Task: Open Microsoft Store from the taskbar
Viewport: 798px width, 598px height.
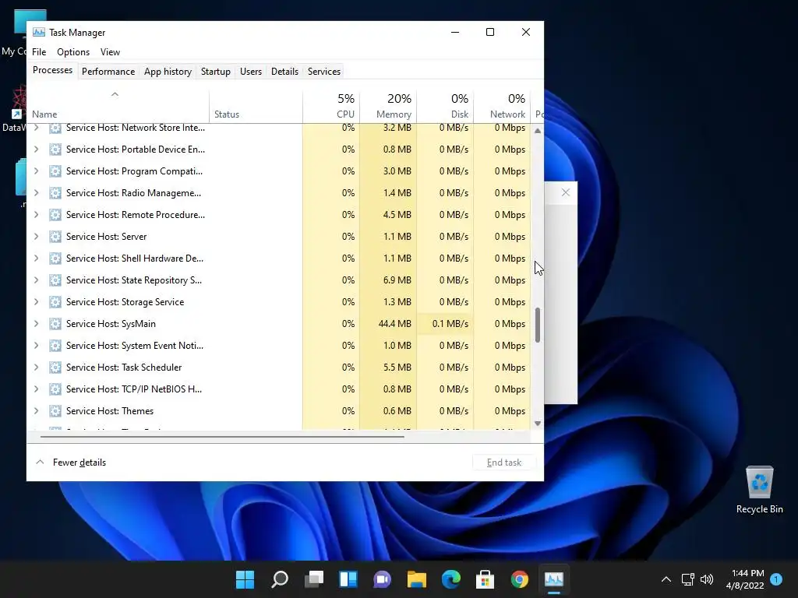Action: pos(485,579)
